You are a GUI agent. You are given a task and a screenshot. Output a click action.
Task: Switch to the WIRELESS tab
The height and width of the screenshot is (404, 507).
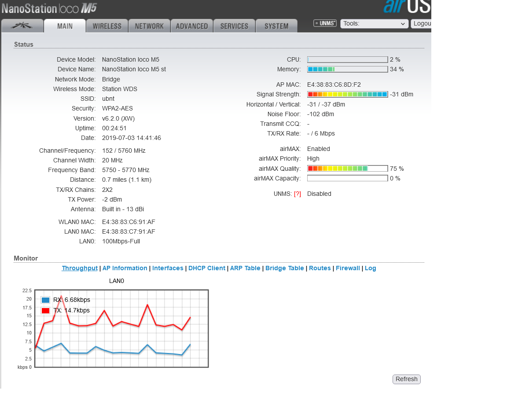pos(107,26)
